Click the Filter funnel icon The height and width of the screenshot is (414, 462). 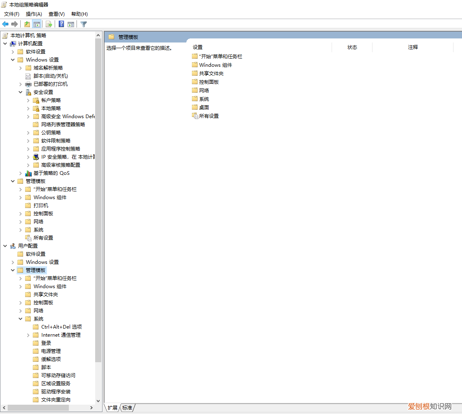[83, 24]
